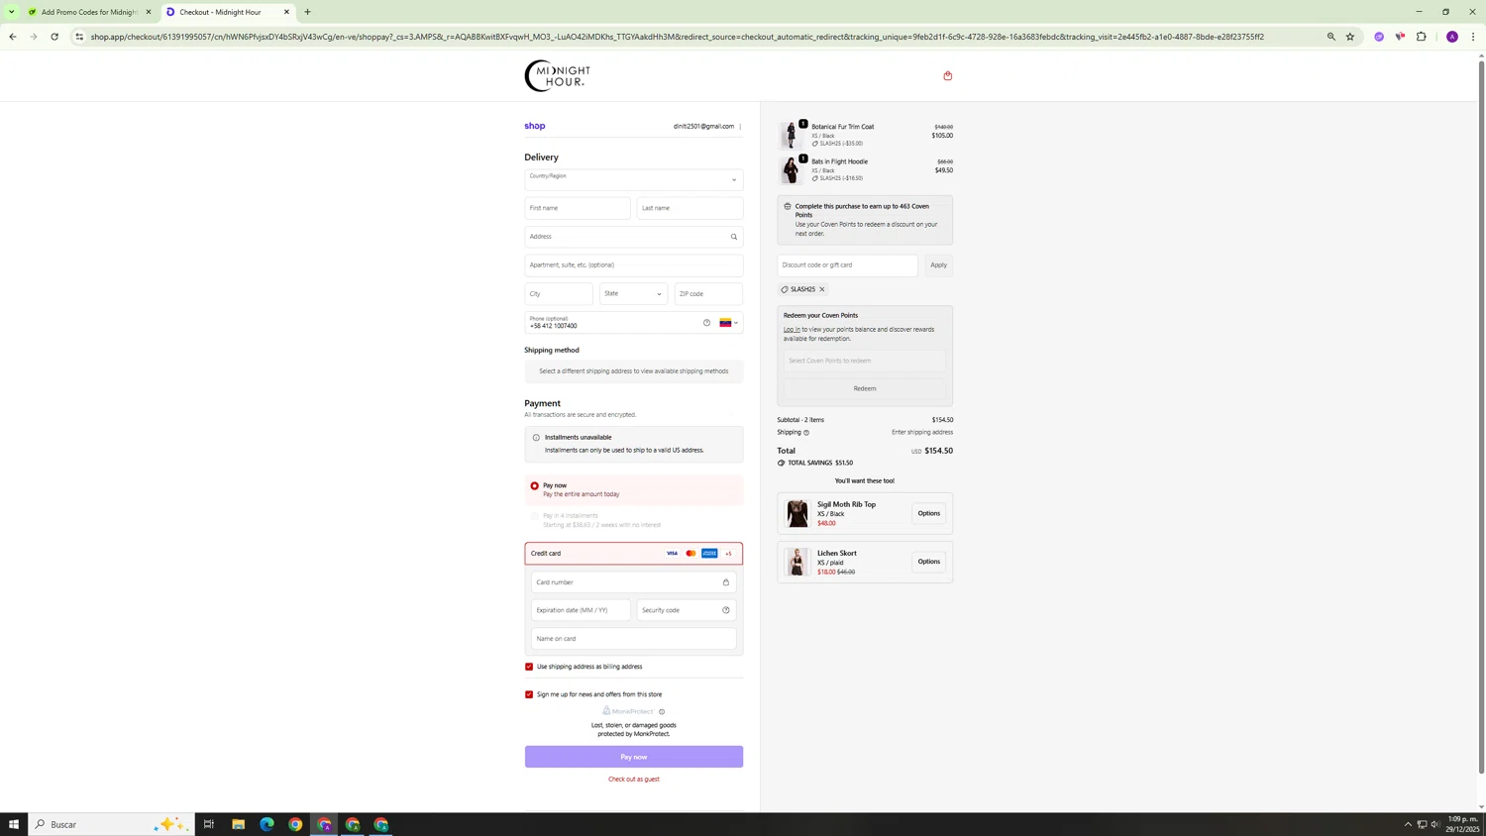Click the browser zoom magnifier icon

1331,37
